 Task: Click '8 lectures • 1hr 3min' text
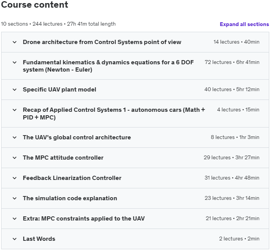pyautogui.click(x=235, y=137)
